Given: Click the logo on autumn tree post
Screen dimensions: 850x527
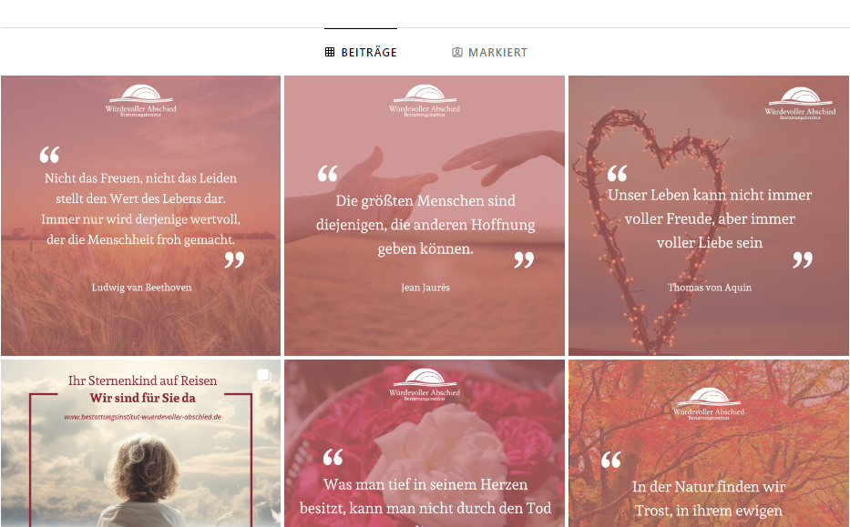Looking at the screenshot, I should 709,403.
